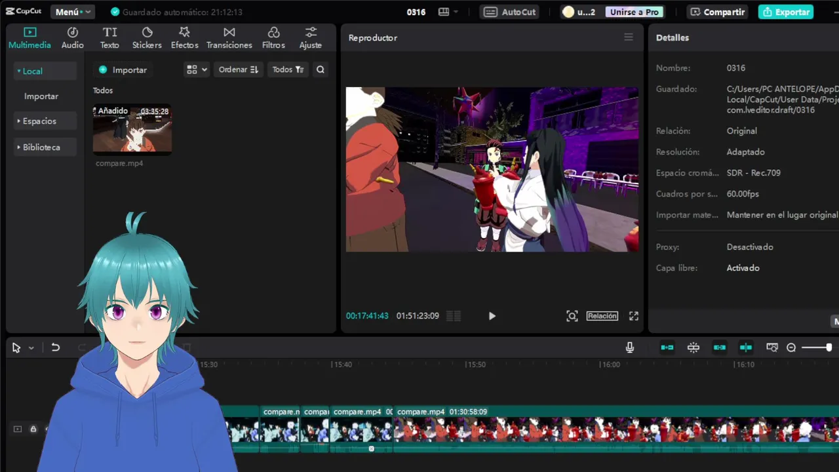Toggle main track magnet
Screen dimensions: 839x472
coord(667,347)
